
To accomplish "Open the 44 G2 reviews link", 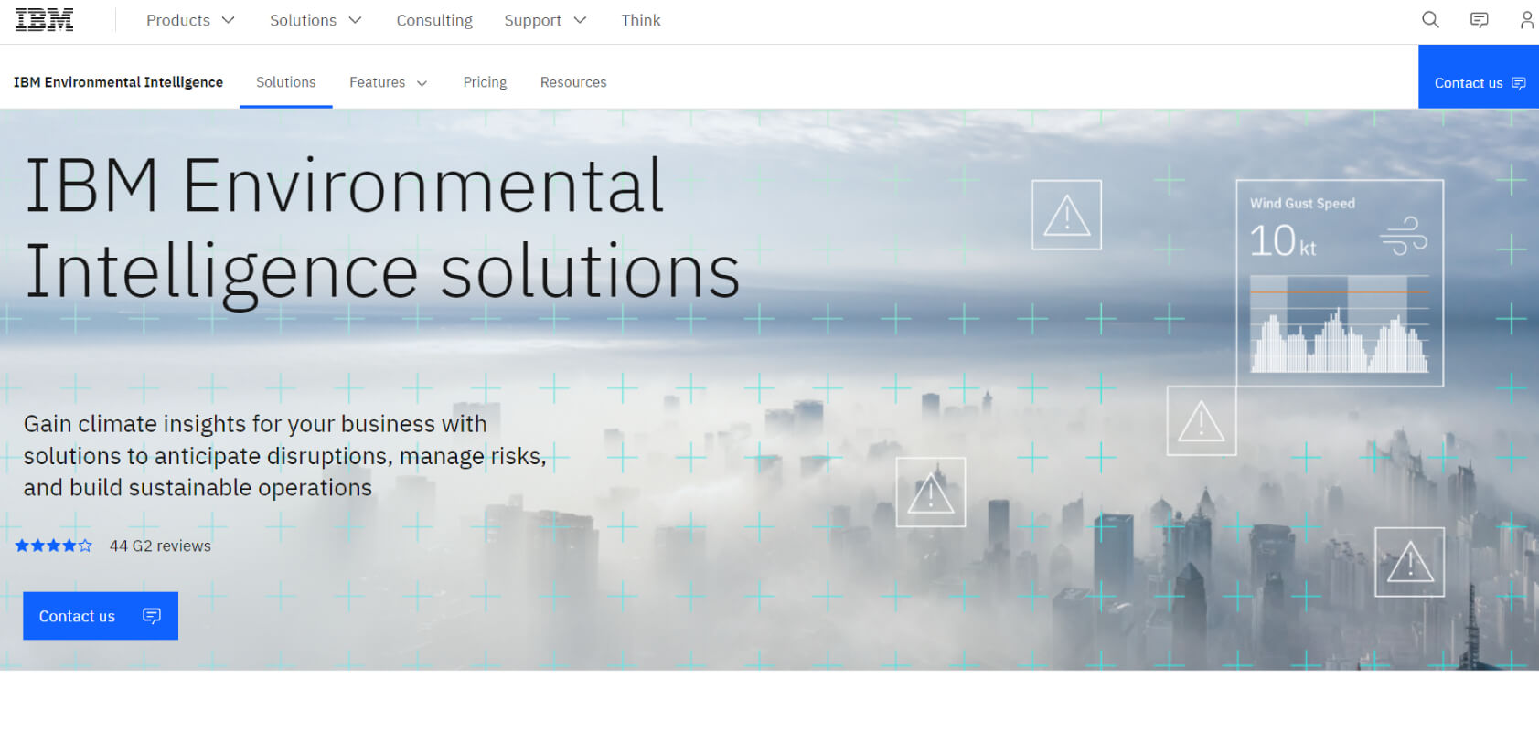I will [160, 546].
